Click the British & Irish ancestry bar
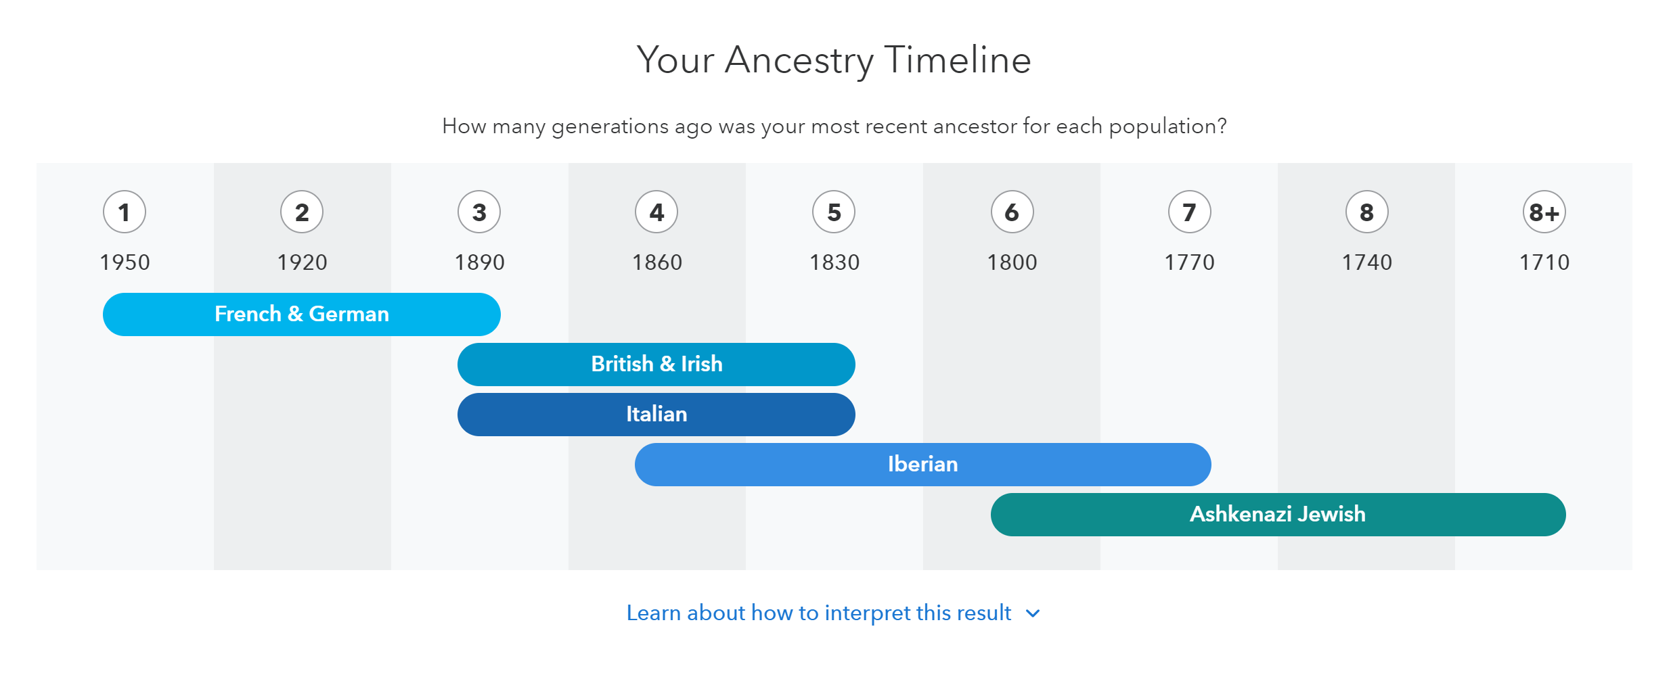Screen dimensions: 1671x679 click(656, 365)
